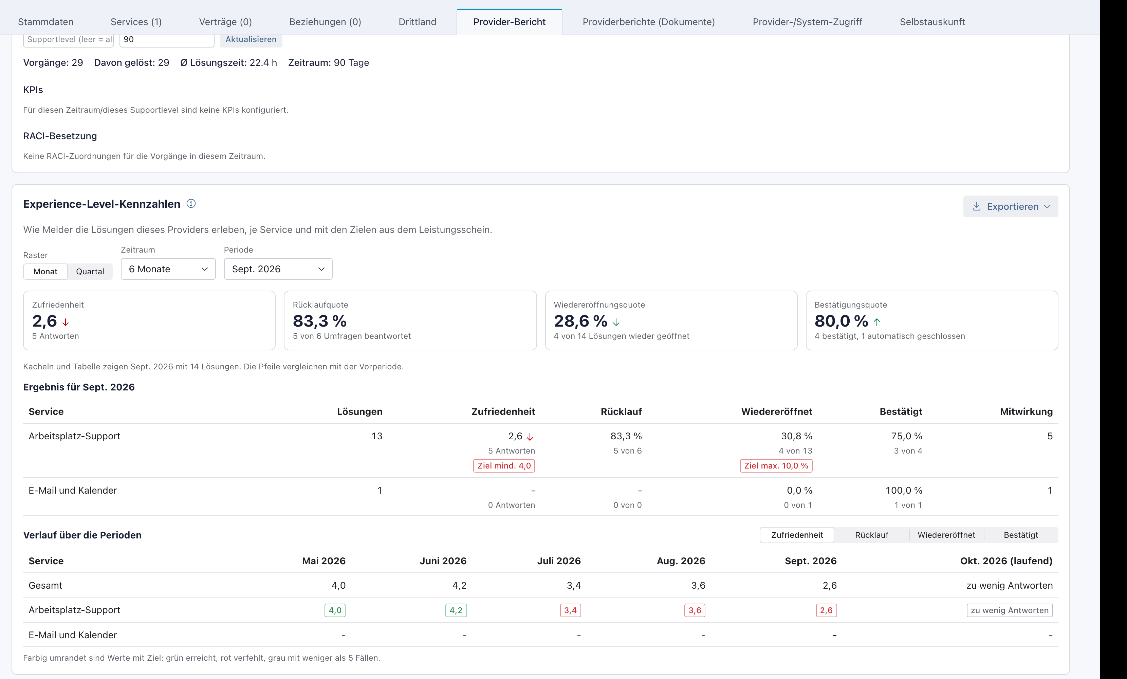
Task: Open the Drittland tab
Action: tap(418, 21)
